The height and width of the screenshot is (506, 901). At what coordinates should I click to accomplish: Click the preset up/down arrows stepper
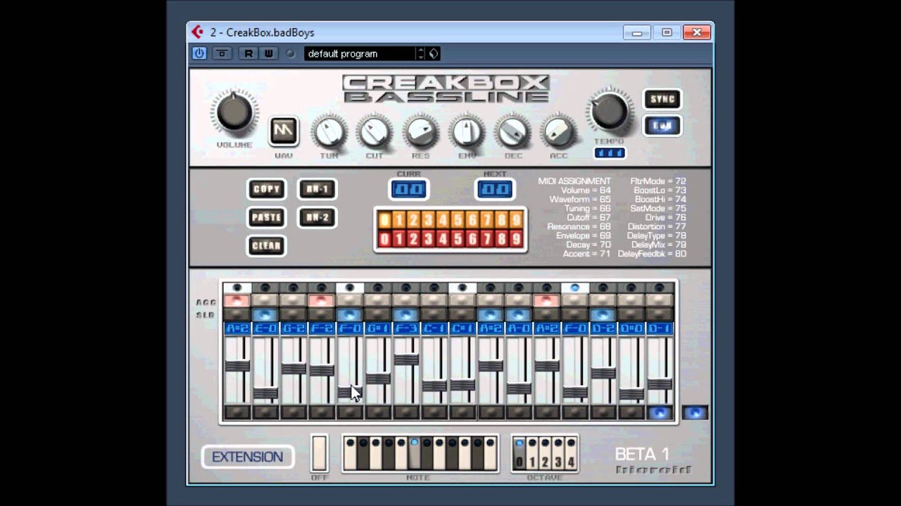click(x=420, y=53)
